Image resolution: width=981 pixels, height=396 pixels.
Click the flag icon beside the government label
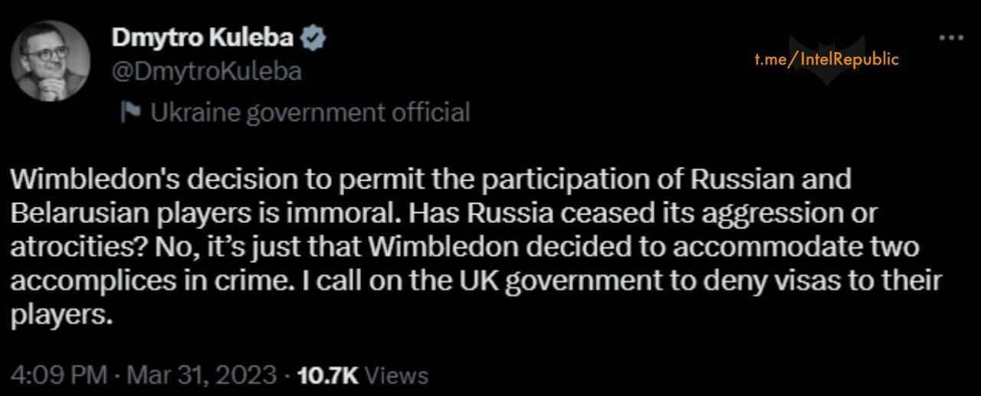[x=131, y=113]
